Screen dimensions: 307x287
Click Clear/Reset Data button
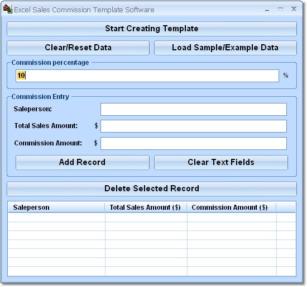tap(78, 48)
